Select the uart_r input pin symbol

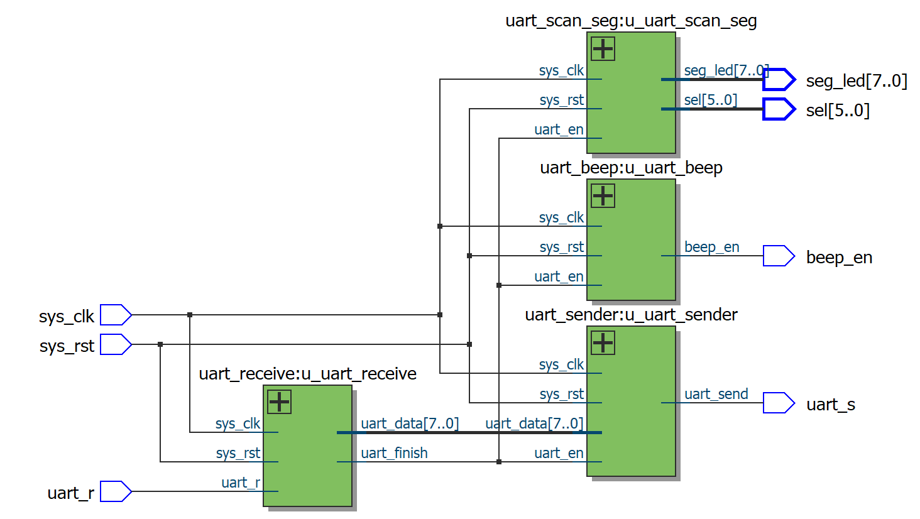(x=116, y=491)
